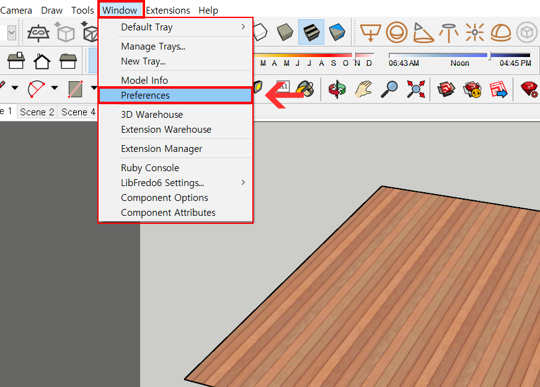This screenshot has width=540, height=387.
Task: Click the V-Ray Infinite Plane icon
Action: [38, 33]
